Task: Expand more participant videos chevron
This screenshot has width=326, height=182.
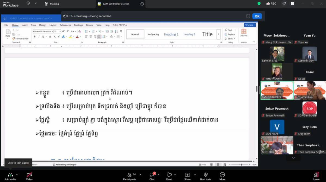Action: 293,158
